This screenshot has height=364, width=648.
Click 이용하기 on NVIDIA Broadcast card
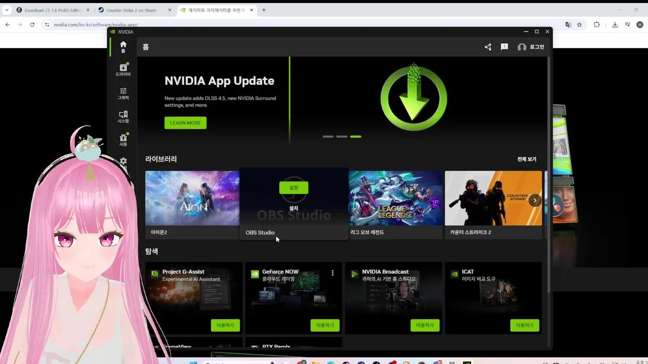click(425, 325)
